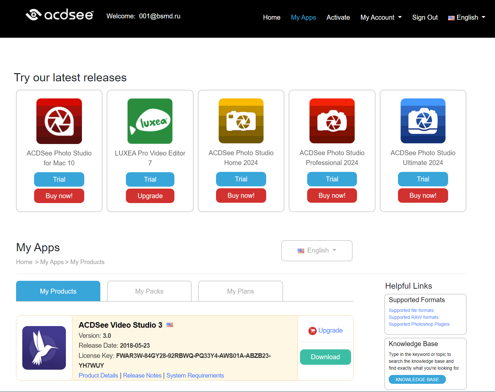Buy now Photo Studio Professional 2024

point(332,196)
